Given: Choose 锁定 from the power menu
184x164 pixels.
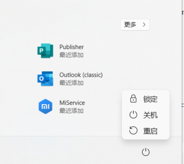Looking at the screenshot, I should tap(146, 99).
